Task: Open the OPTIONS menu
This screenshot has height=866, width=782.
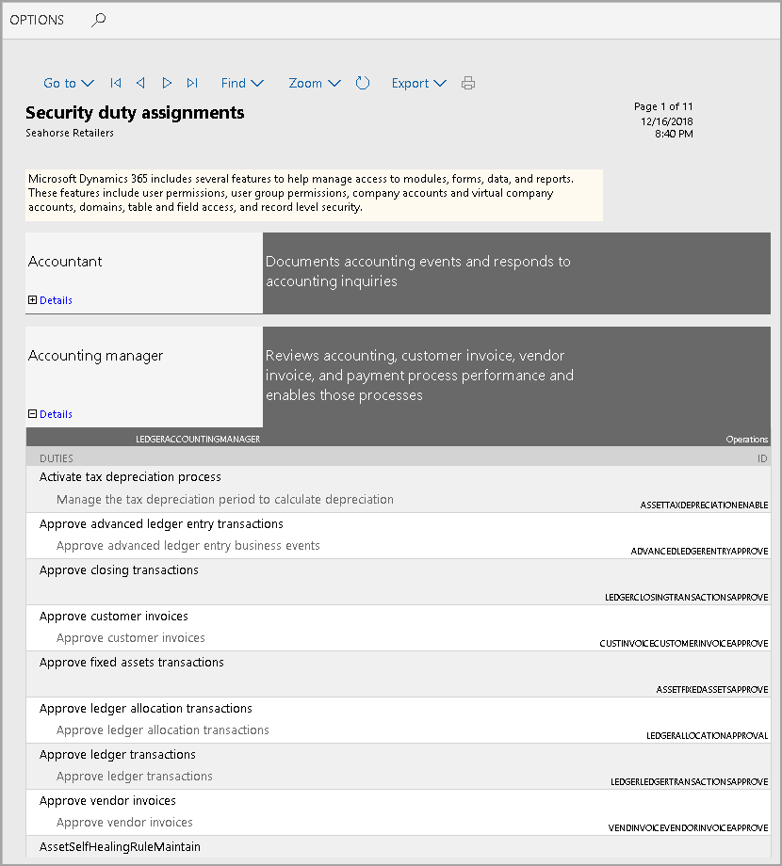Action: point(37,20)
